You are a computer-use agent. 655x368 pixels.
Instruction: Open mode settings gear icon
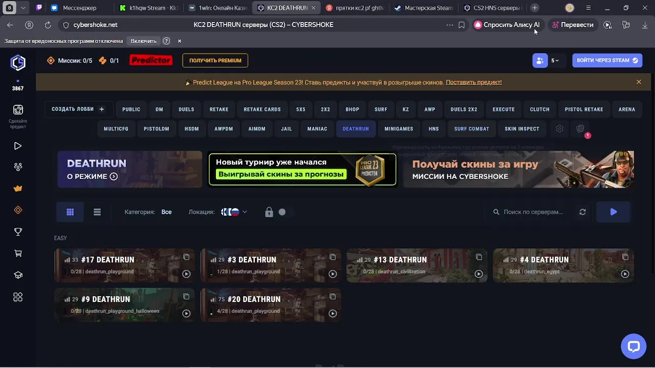click(x=559, y=129)
